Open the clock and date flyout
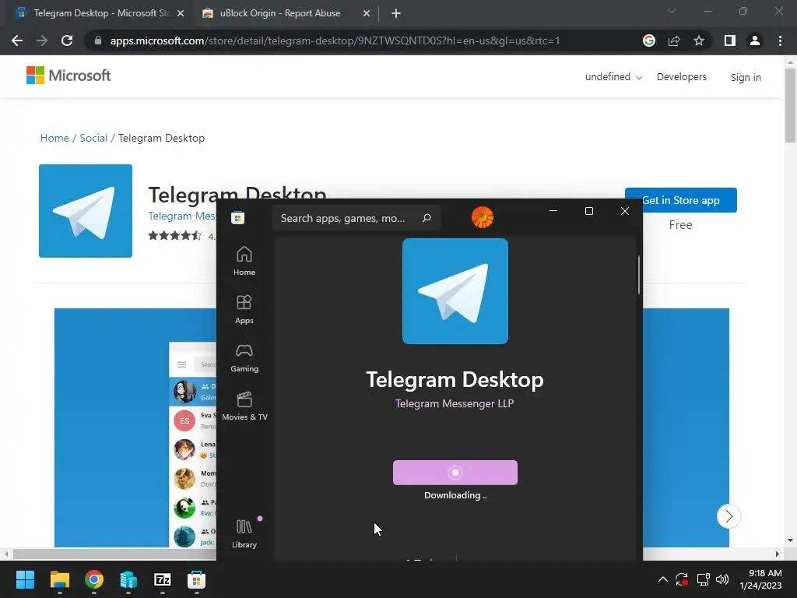Image resolution: width=797 pixels, height=598 pixels. 760,579
